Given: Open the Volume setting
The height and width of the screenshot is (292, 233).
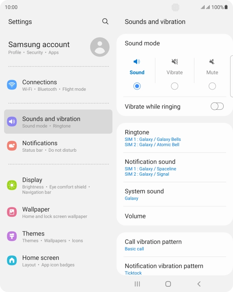Looking at the screenshot, I should click(175, 216).
